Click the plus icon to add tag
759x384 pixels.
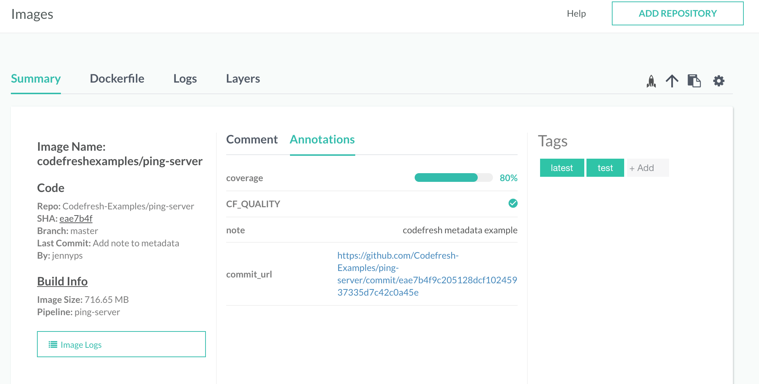coord(632,168)
